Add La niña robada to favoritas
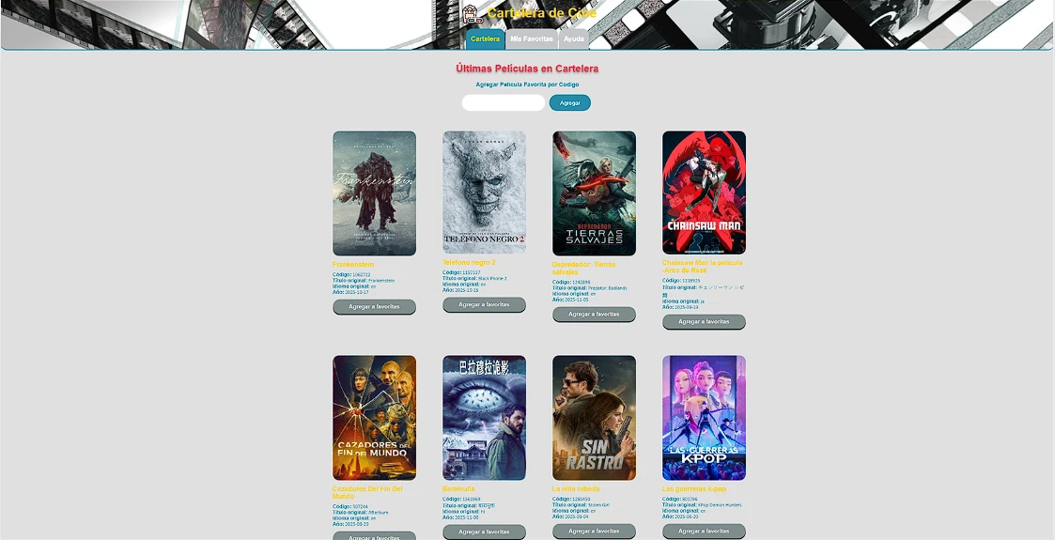This screenshot has width=1055, height=540. click(594, 532)
